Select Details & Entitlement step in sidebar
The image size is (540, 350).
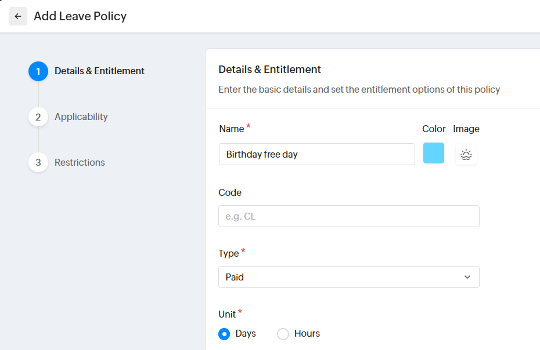99,71
